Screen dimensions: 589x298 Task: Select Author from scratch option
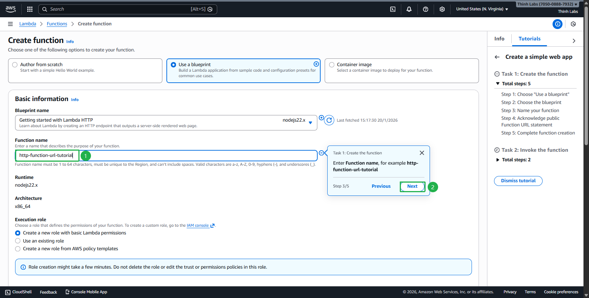[15, 65]
